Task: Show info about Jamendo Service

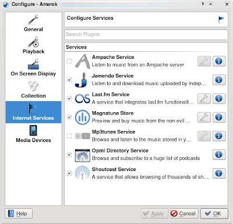Action: point(219,80)
